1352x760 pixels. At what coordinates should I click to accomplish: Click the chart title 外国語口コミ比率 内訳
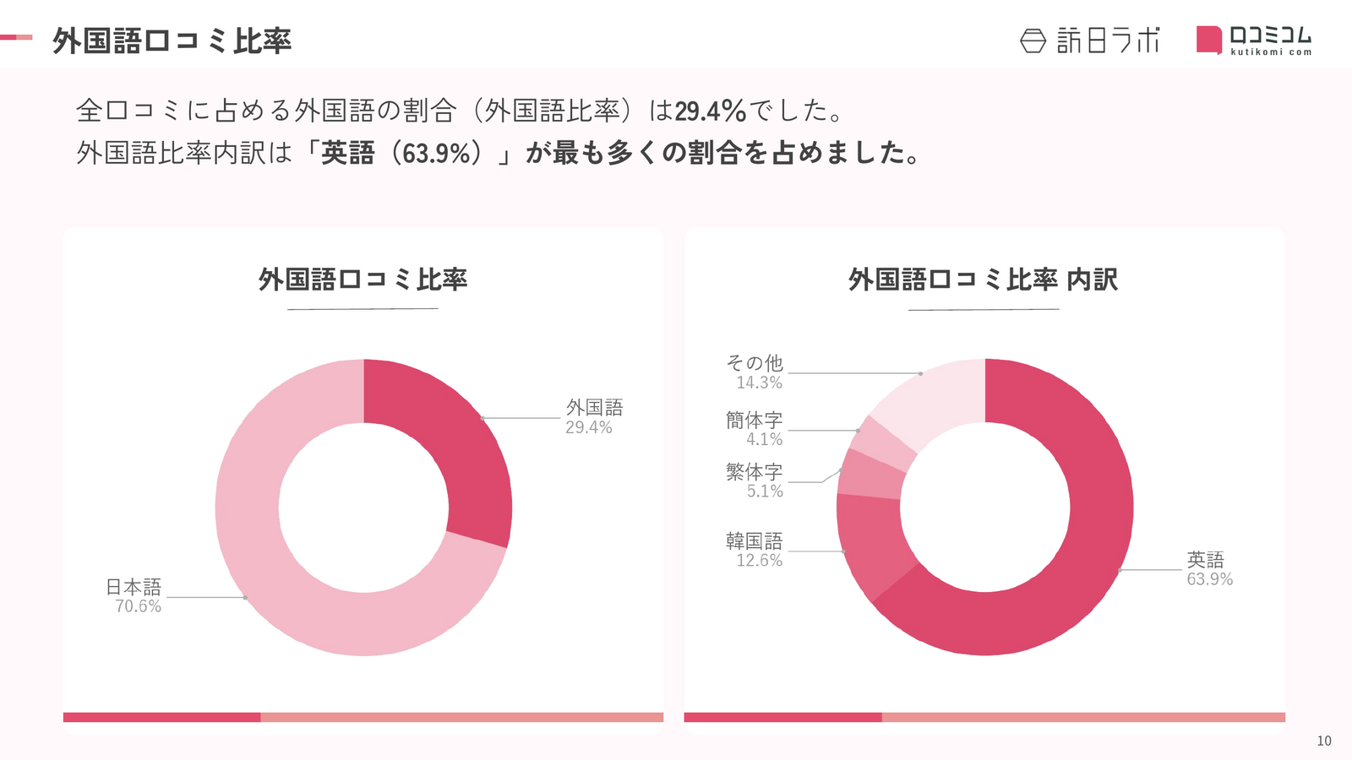[984, 280]
